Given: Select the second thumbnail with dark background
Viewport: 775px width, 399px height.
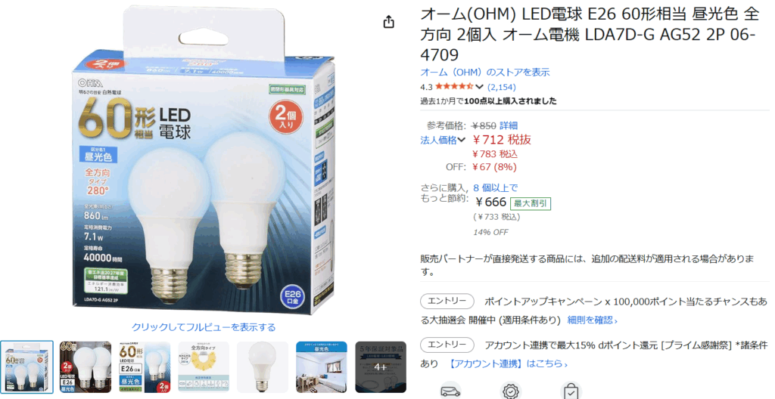Looking at the screenshot, I should pos(86,367).
